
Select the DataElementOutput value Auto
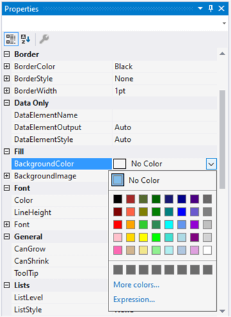[123, 128]
